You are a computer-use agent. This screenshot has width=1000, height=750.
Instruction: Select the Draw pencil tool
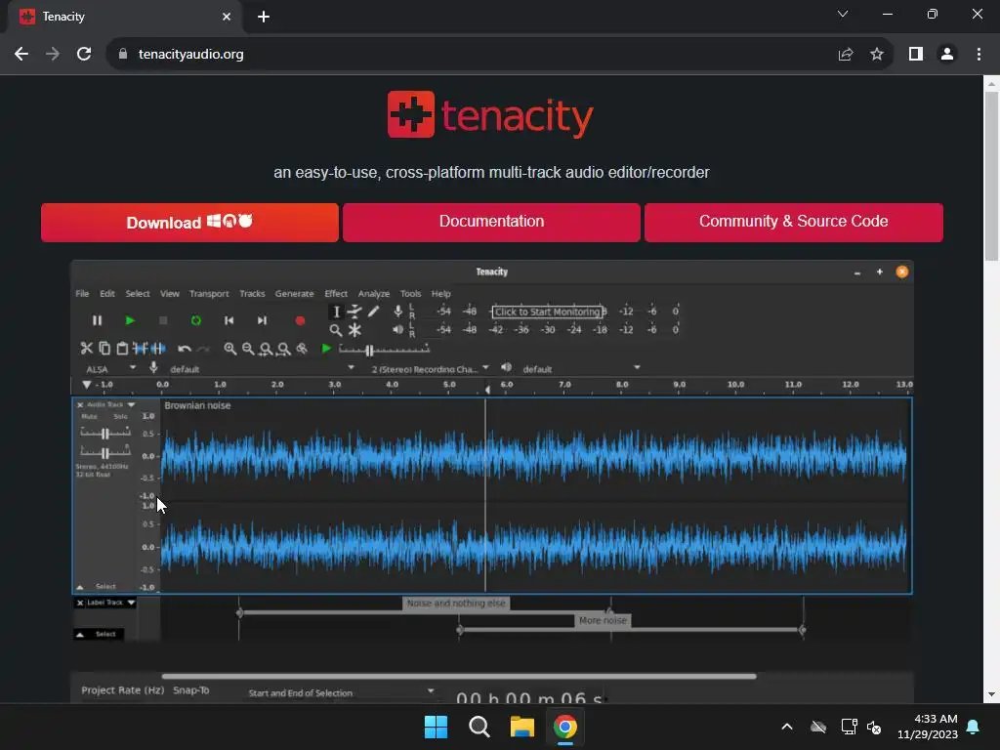(374, 312)
